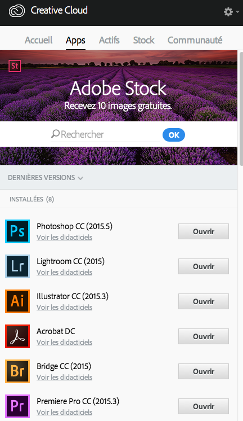
Task: Switch to the Actifs tab
Action: click(x=109, y=40)
